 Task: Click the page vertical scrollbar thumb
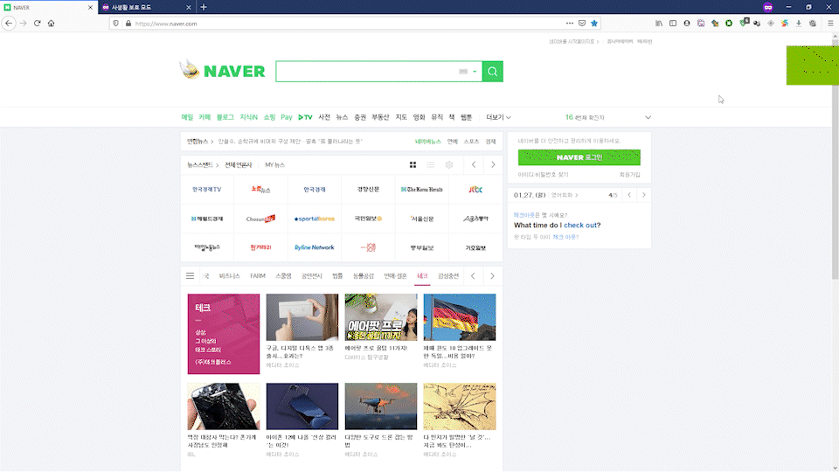(835, 161)
